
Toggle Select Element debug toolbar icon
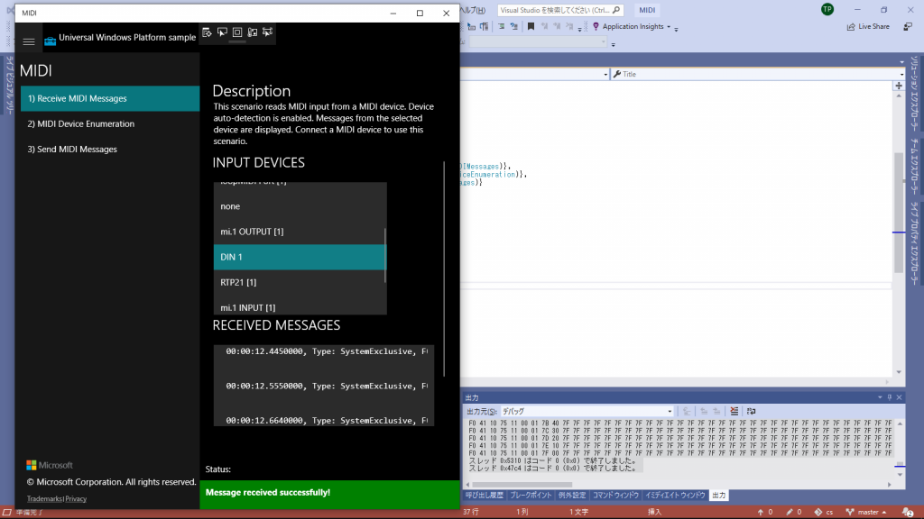222,32
